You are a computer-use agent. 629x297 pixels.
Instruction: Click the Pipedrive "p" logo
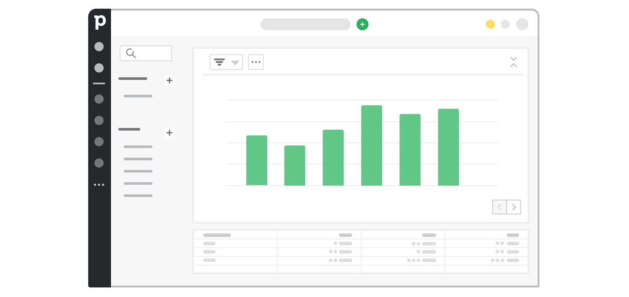tap(100, 22)
